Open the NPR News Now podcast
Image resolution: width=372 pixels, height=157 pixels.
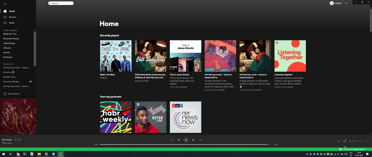coord(185,117)
